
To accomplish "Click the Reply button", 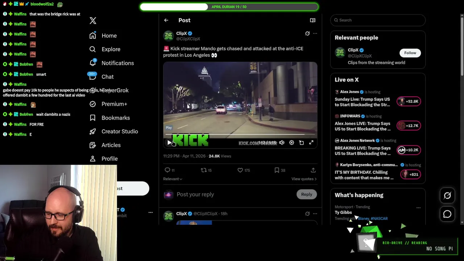I will tap(307, 194).
